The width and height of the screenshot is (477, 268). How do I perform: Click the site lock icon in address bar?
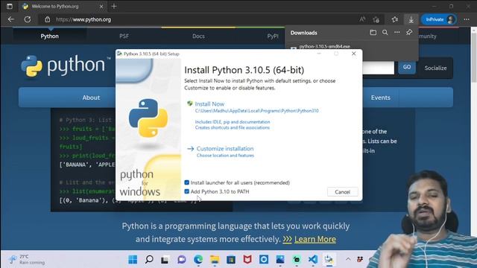[48, 19]
